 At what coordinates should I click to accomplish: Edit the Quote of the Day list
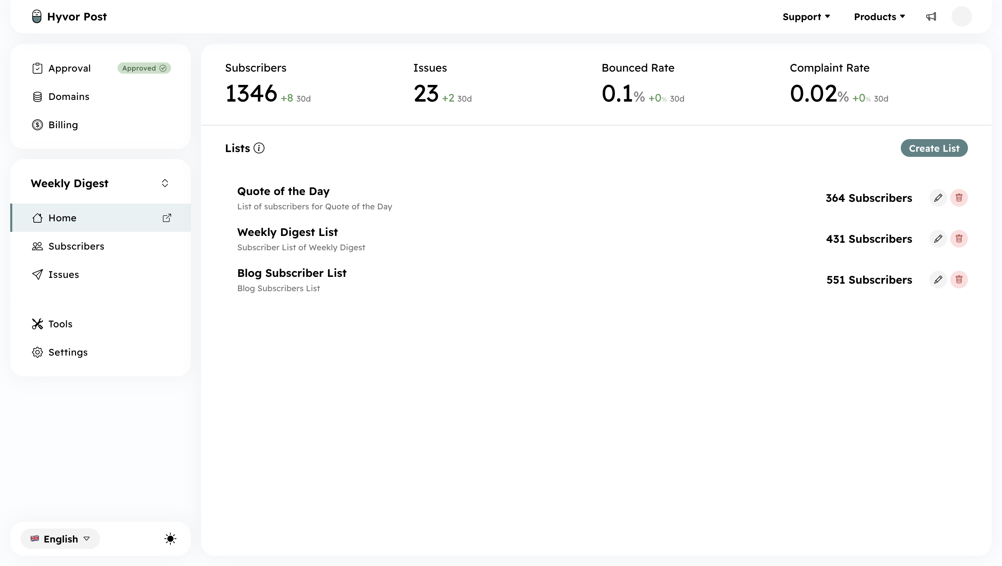938,198
